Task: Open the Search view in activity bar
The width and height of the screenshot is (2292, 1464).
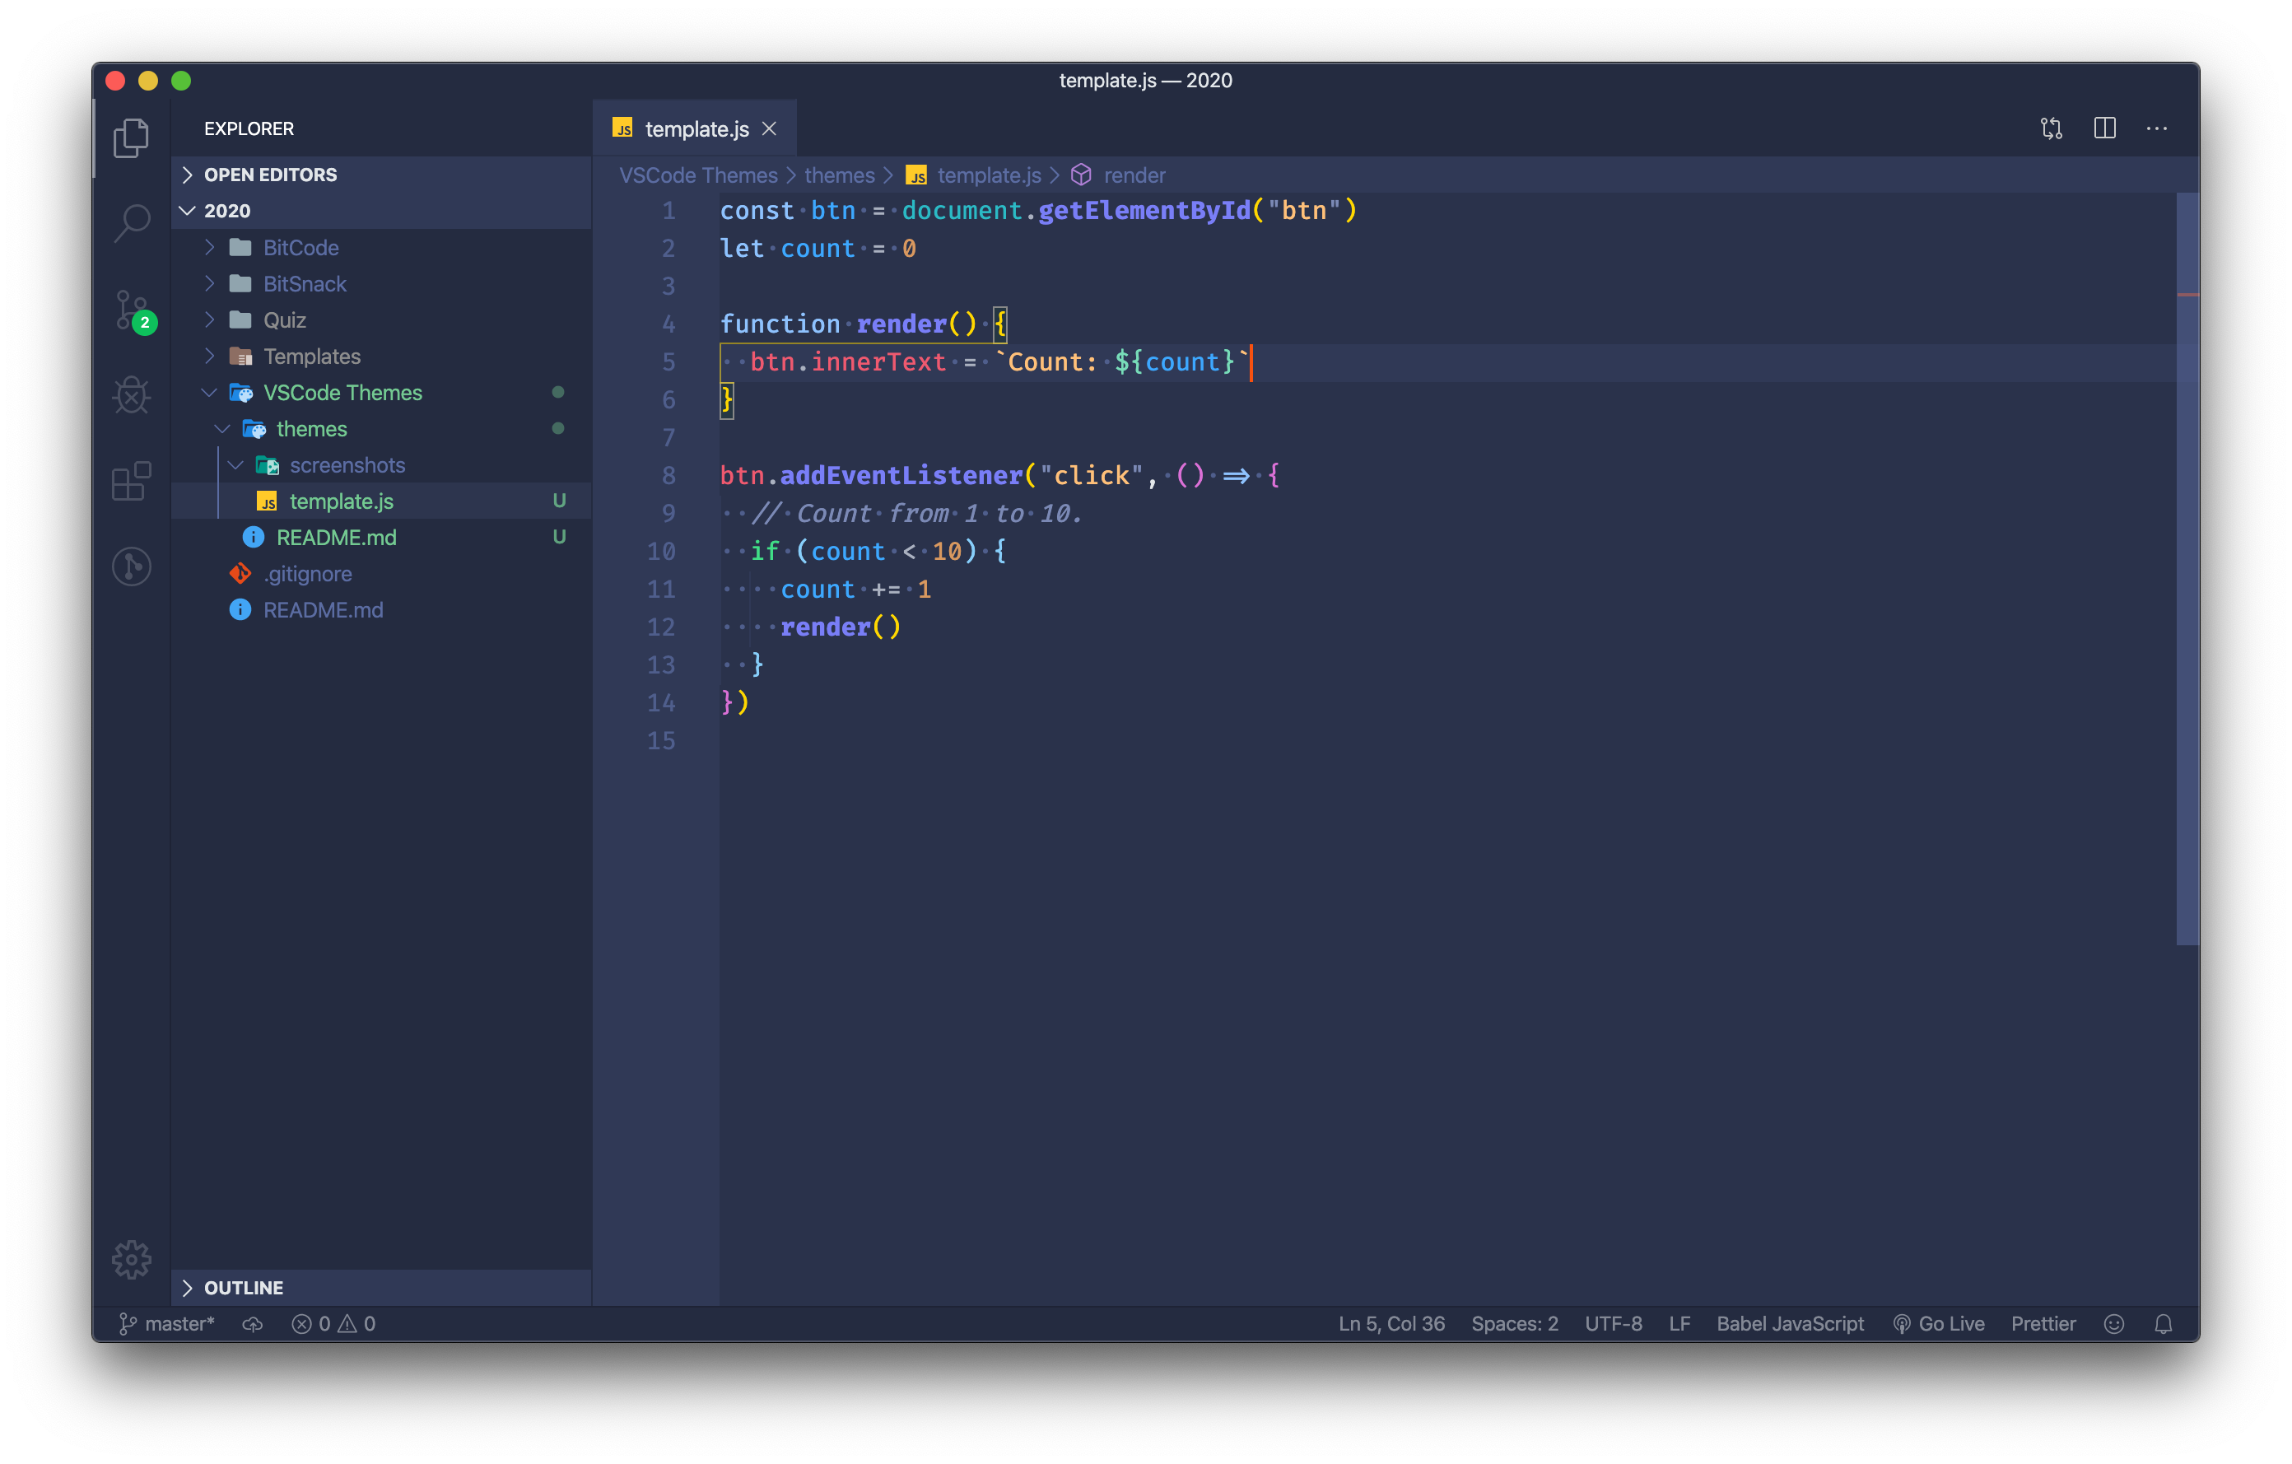Action: click(x=132, y=223)
